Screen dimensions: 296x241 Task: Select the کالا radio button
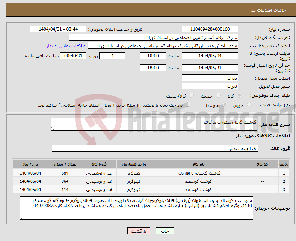pos(240,96)
